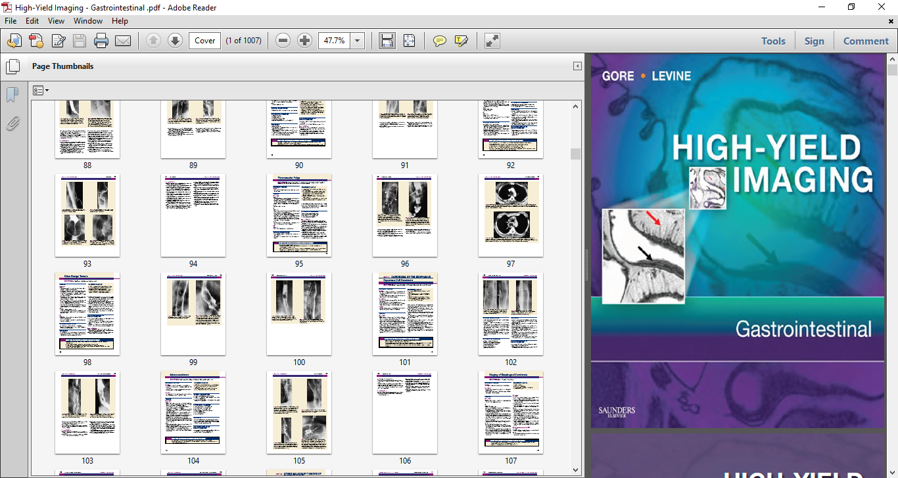Save the file with the floppy disk icon
898x478 pixels.
pos(80,41)
